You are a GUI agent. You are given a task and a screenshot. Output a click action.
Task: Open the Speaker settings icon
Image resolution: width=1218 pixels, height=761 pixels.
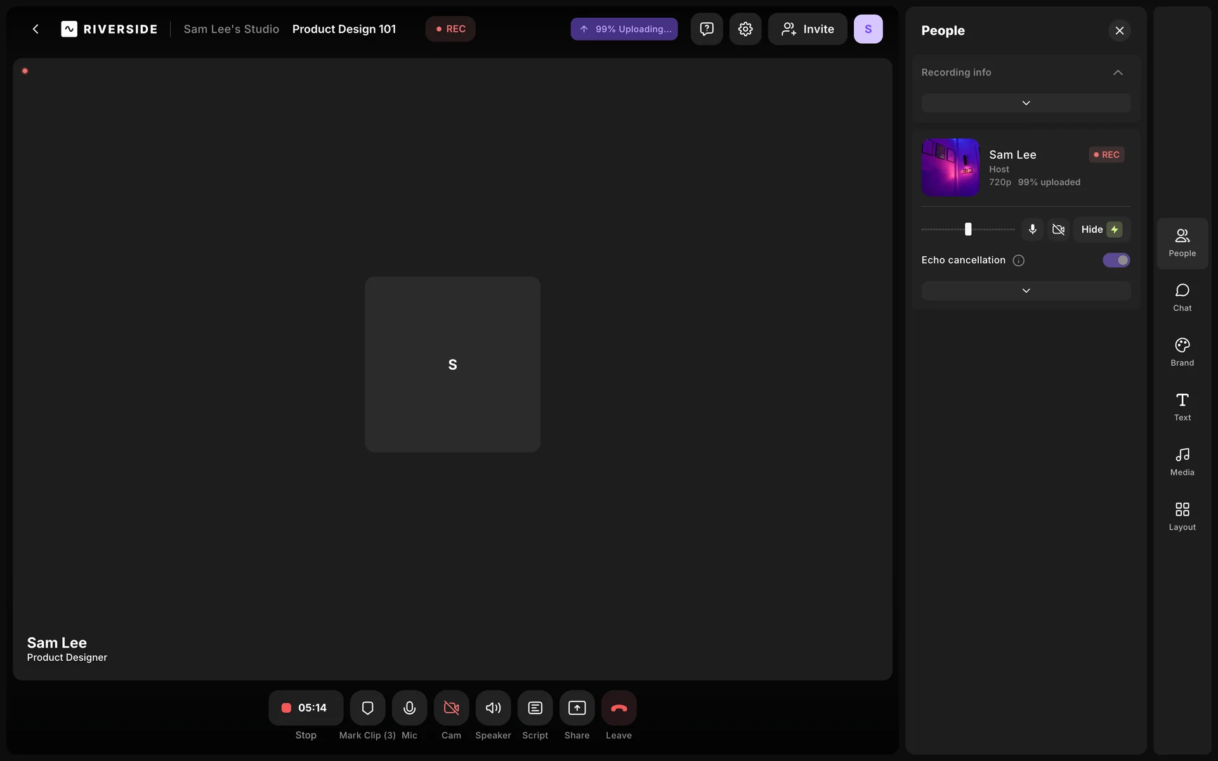point(493,708)
